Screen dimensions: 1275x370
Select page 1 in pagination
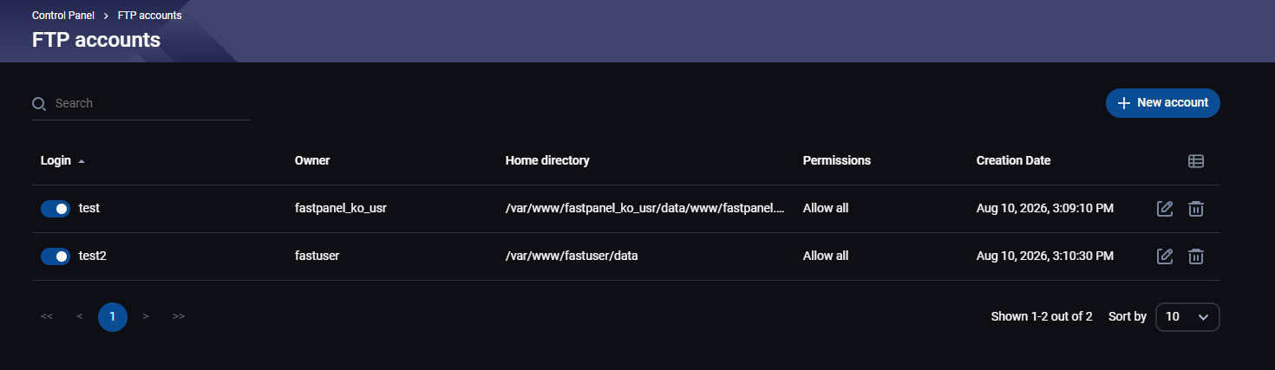point(113,316)
